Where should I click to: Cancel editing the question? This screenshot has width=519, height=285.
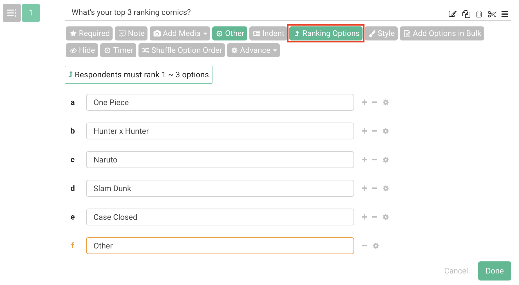(x=456, y=271)
